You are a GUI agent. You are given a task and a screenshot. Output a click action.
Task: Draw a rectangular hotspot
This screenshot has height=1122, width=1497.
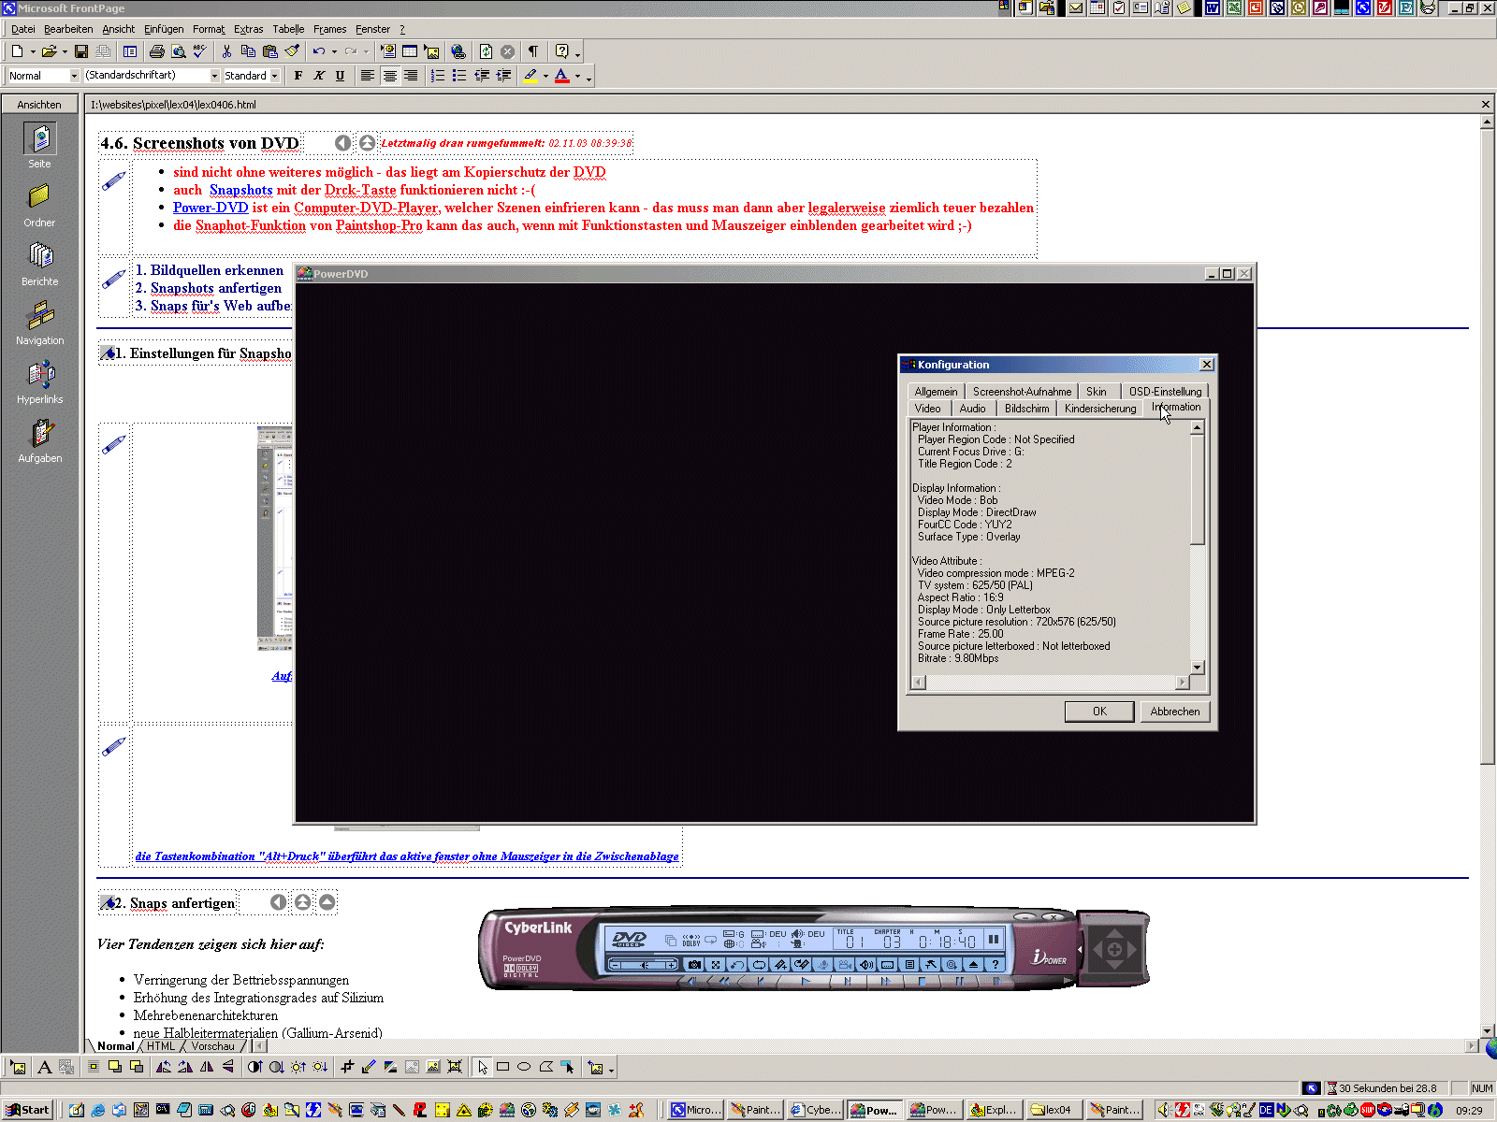[x=502, y=1067]
